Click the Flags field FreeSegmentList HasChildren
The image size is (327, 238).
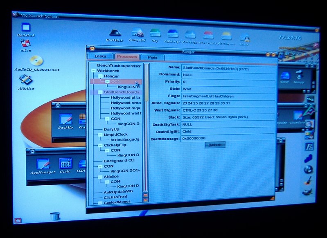click(x=228, y=96)
